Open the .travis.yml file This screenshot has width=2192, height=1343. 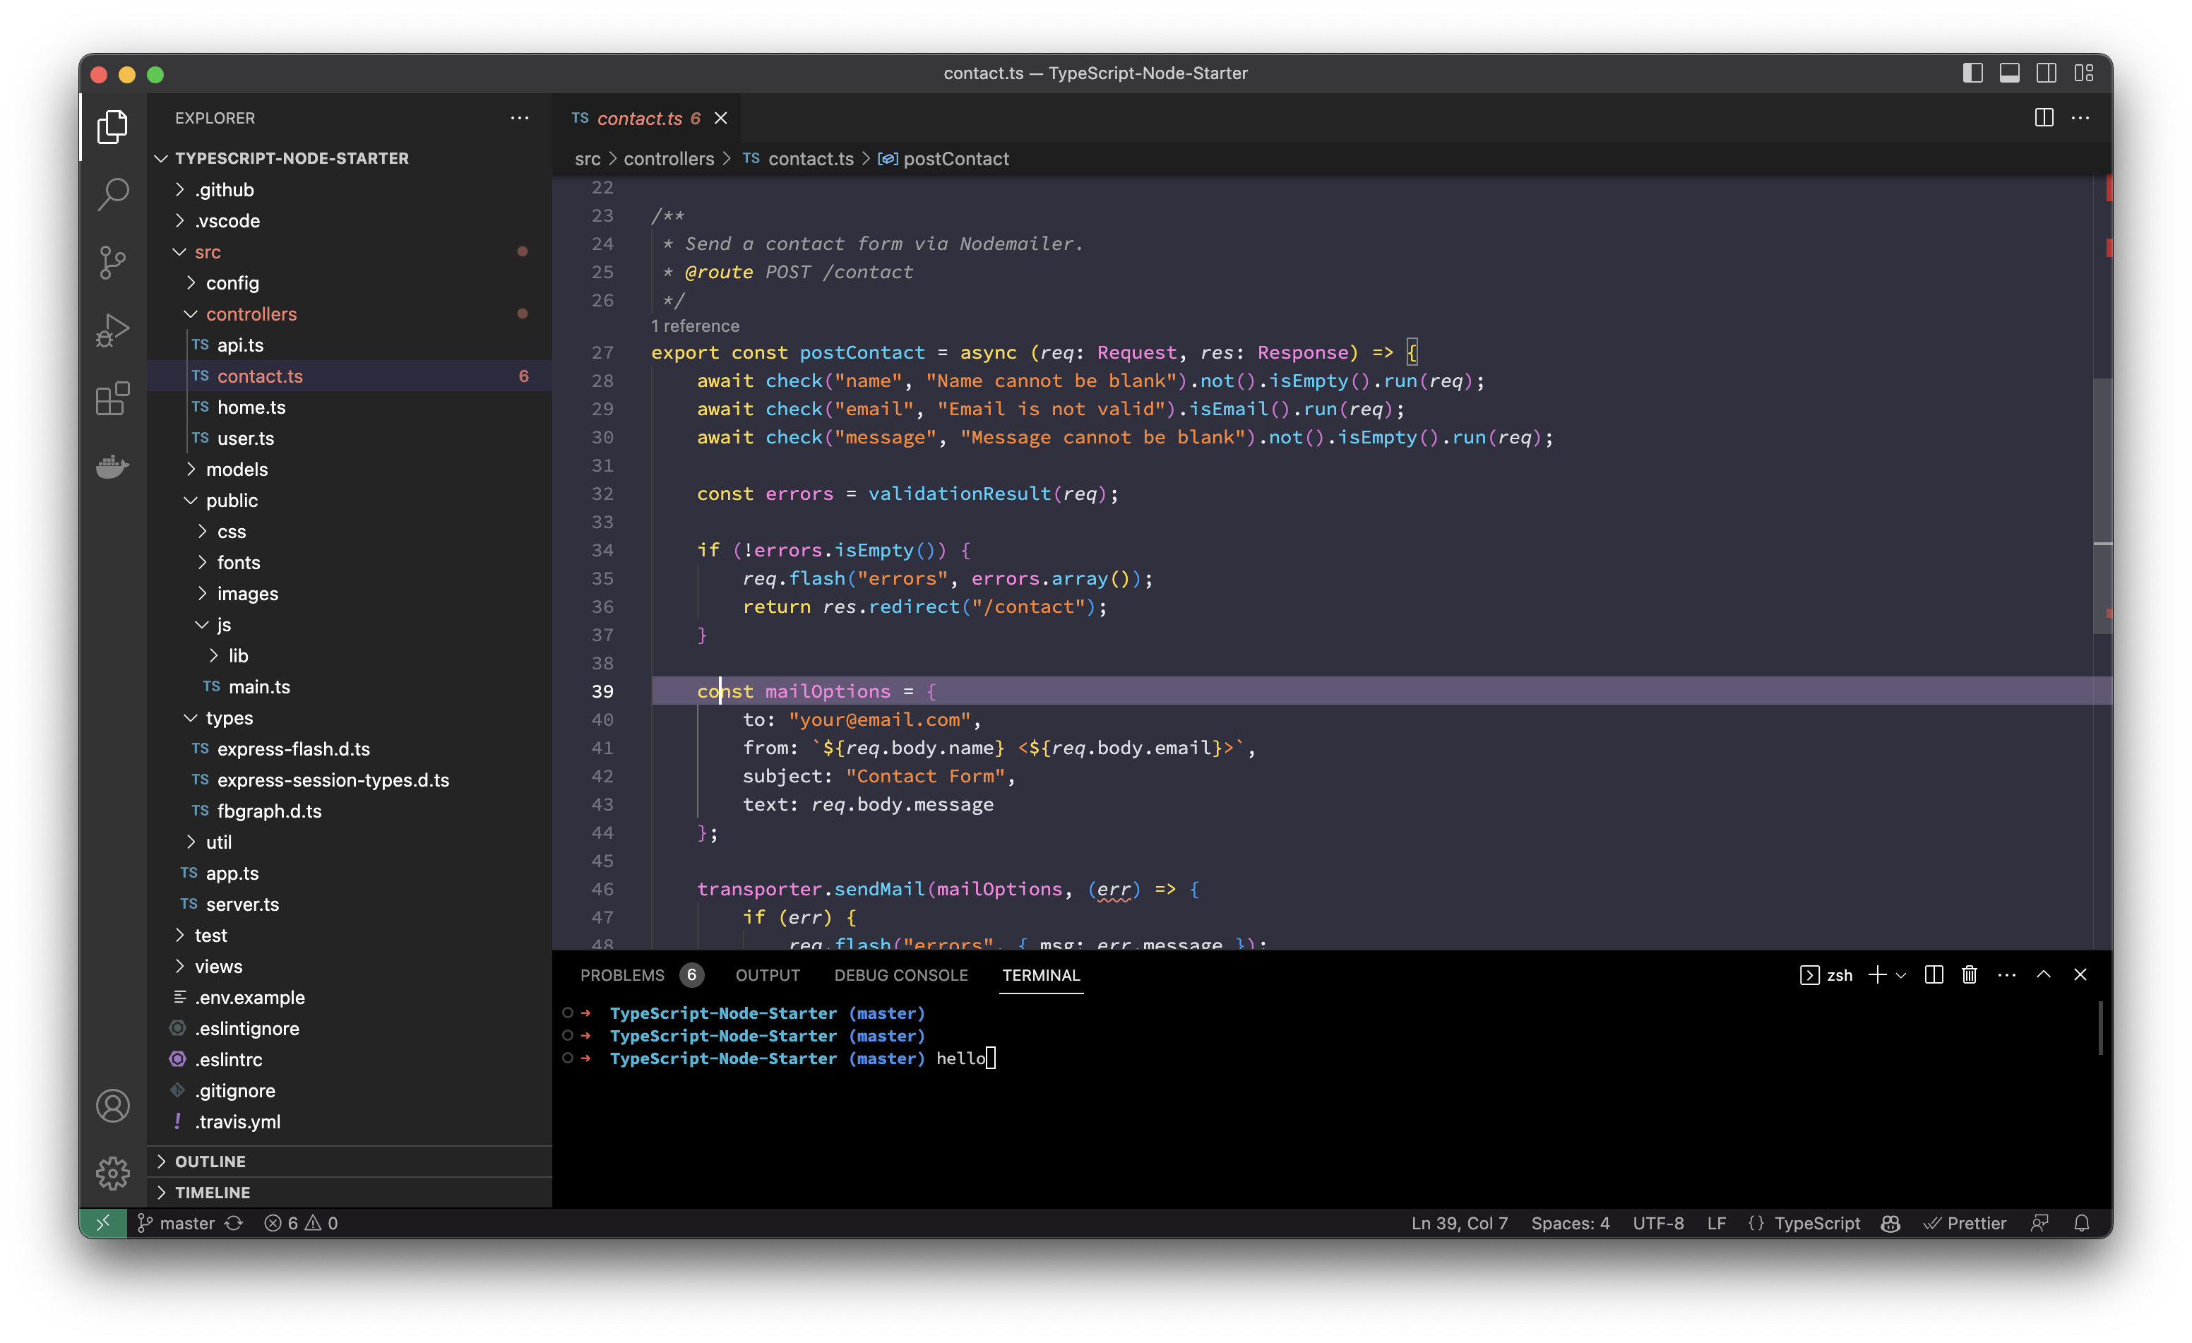(349, 1121)
